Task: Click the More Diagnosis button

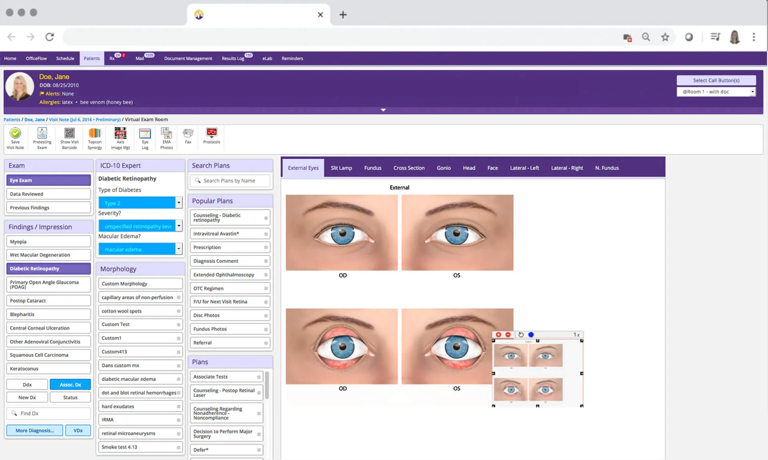Action: (x=34, y=430)
